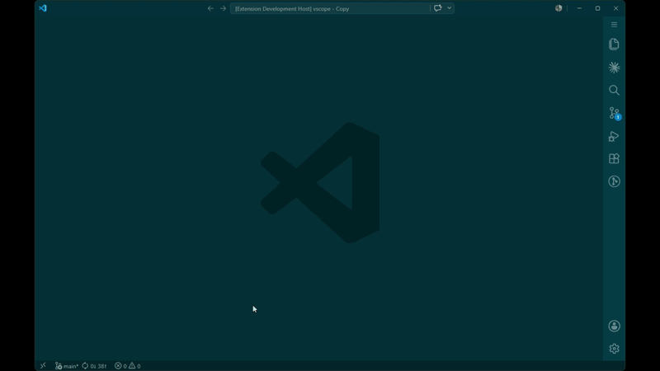Go back with the left arrow

(210, 8)
